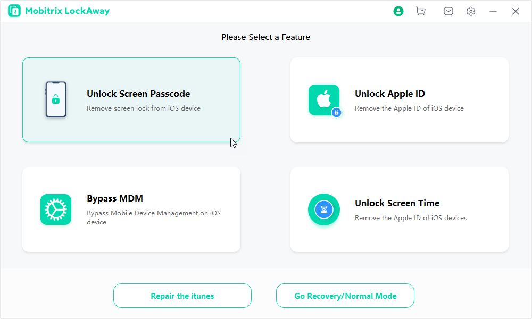Screen dimensions: 532x319
Task: Minimize the LockAway window
Action: pyautogui.click(x=493, y=11)
